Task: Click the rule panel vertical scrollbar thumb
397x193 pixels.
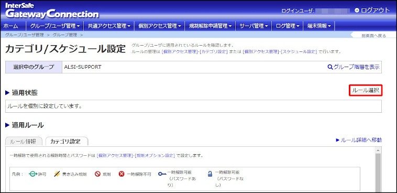Action: (x=378, y=173)
